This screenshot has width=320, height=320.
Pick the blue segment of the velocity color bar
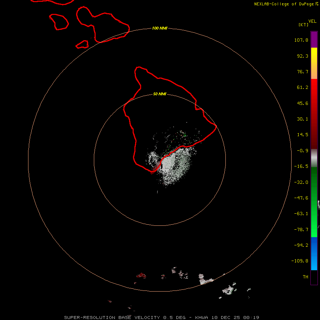314,254
